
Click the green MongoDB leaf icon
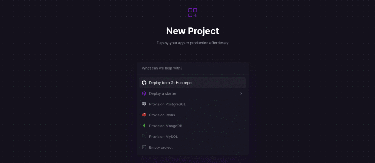[144, 126]
